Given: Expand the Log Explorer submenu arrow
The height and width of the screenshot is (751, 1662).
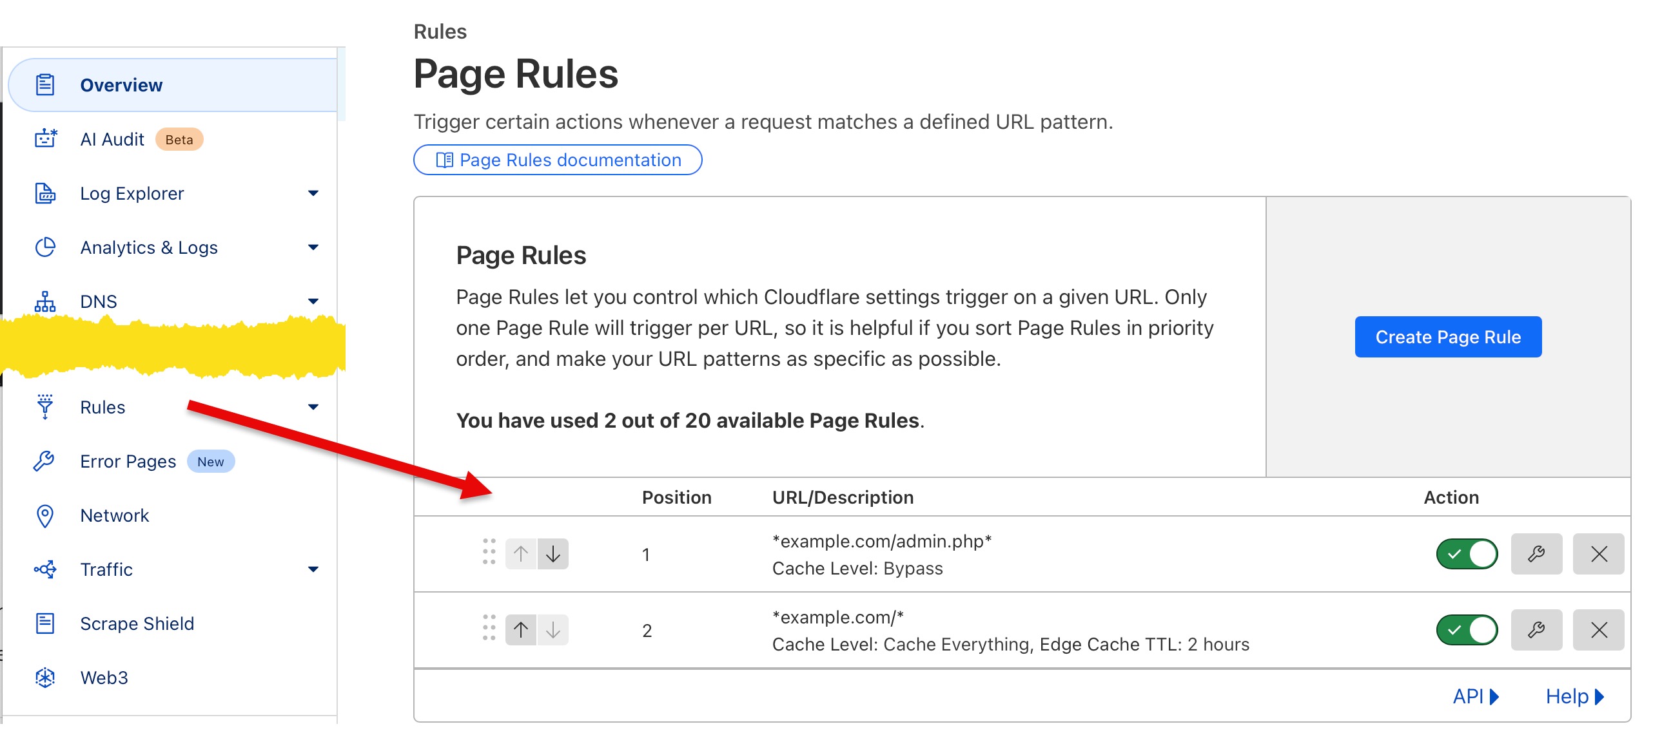Looking at the screenshot, I should tap(313, 193).
